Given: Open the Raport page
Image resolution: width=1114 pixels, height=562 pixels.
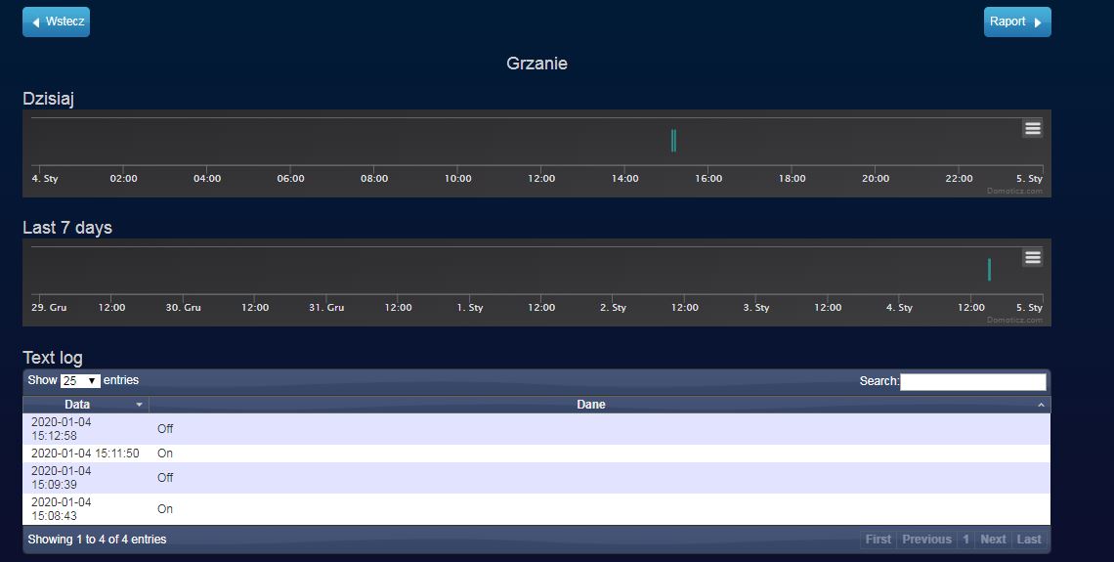Looking at the screenshot, I should [1016, 22].
